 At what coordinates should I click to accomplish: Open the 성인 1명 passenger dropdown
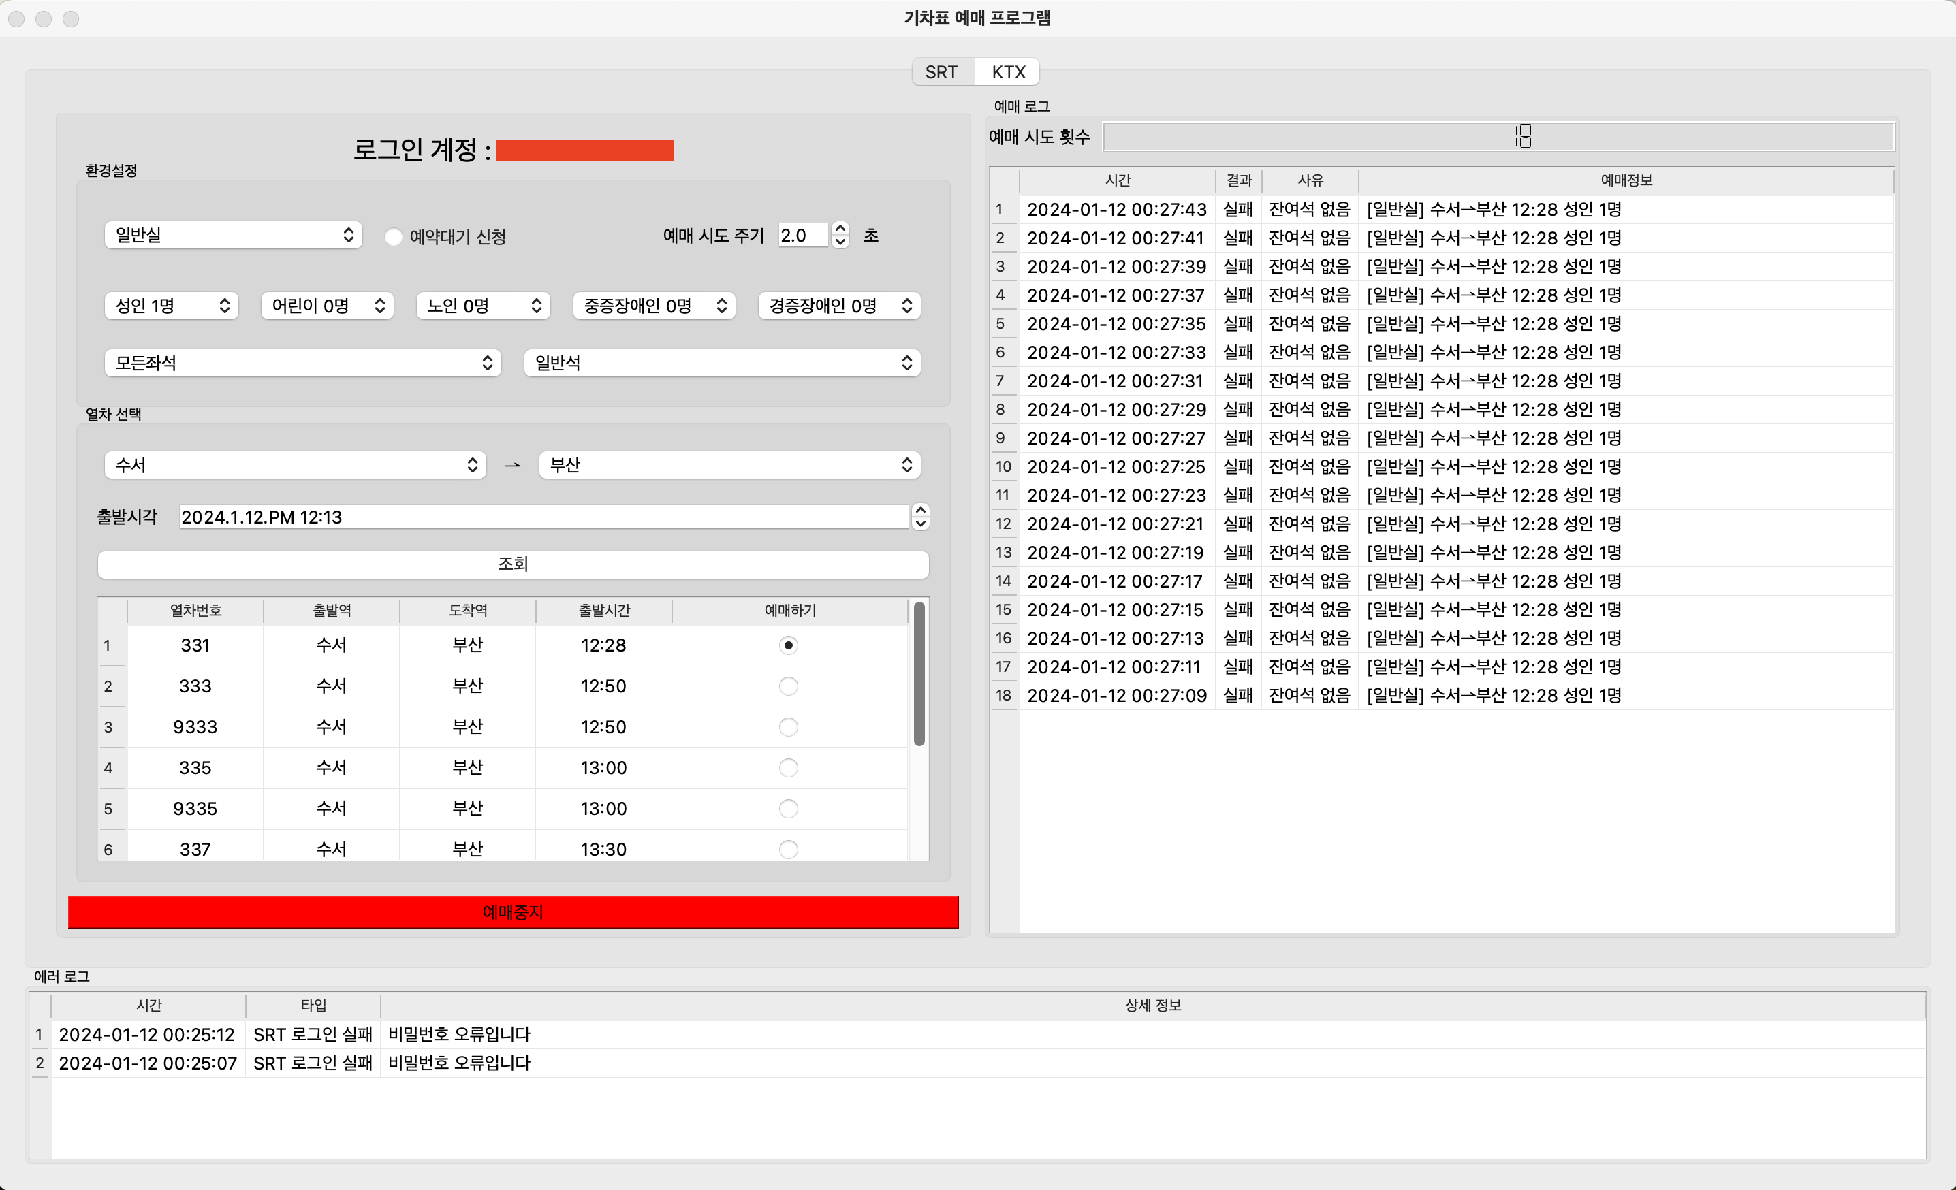click(171, 306)
